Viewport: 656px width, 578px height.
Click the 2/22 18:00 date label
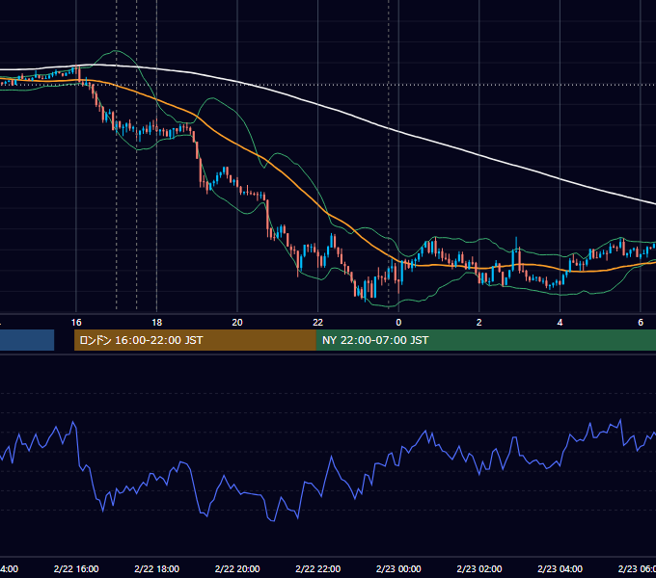coord(156,568)
